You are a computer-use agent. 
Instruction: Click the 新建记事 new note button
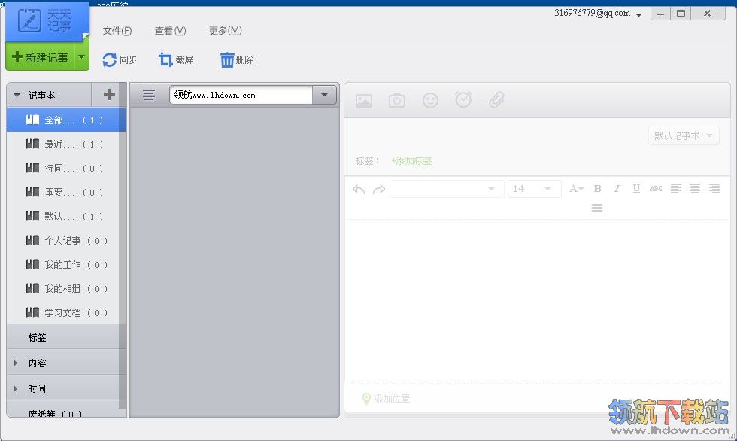coord(41,57)
